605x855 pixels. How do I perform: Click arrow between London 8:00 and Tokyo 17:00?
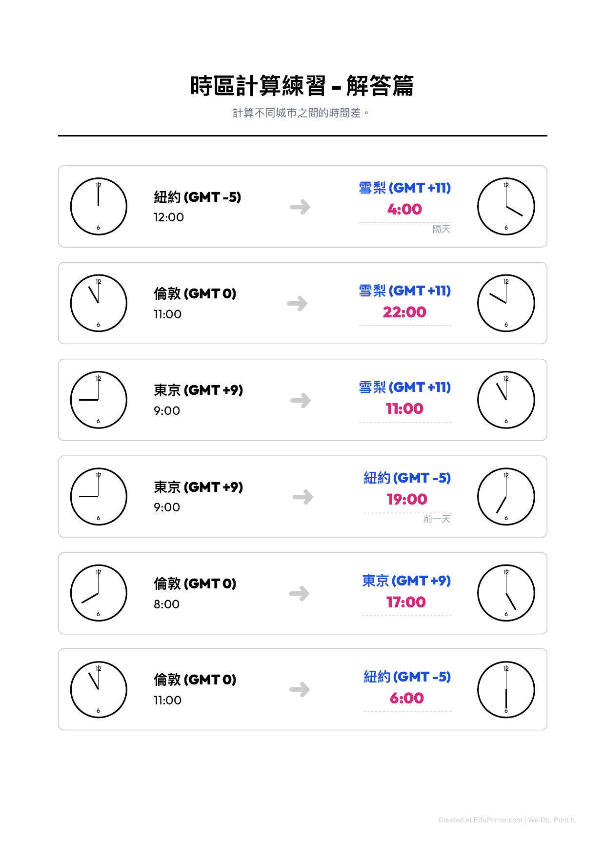tap(299, 593)
